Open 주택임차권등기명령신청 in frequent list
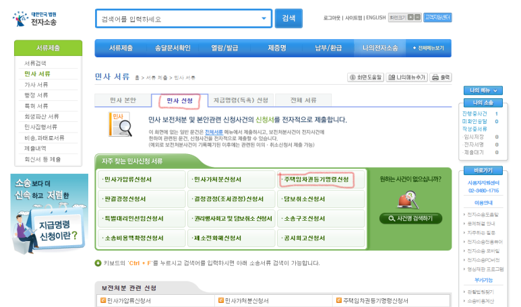 pos(321,180)
